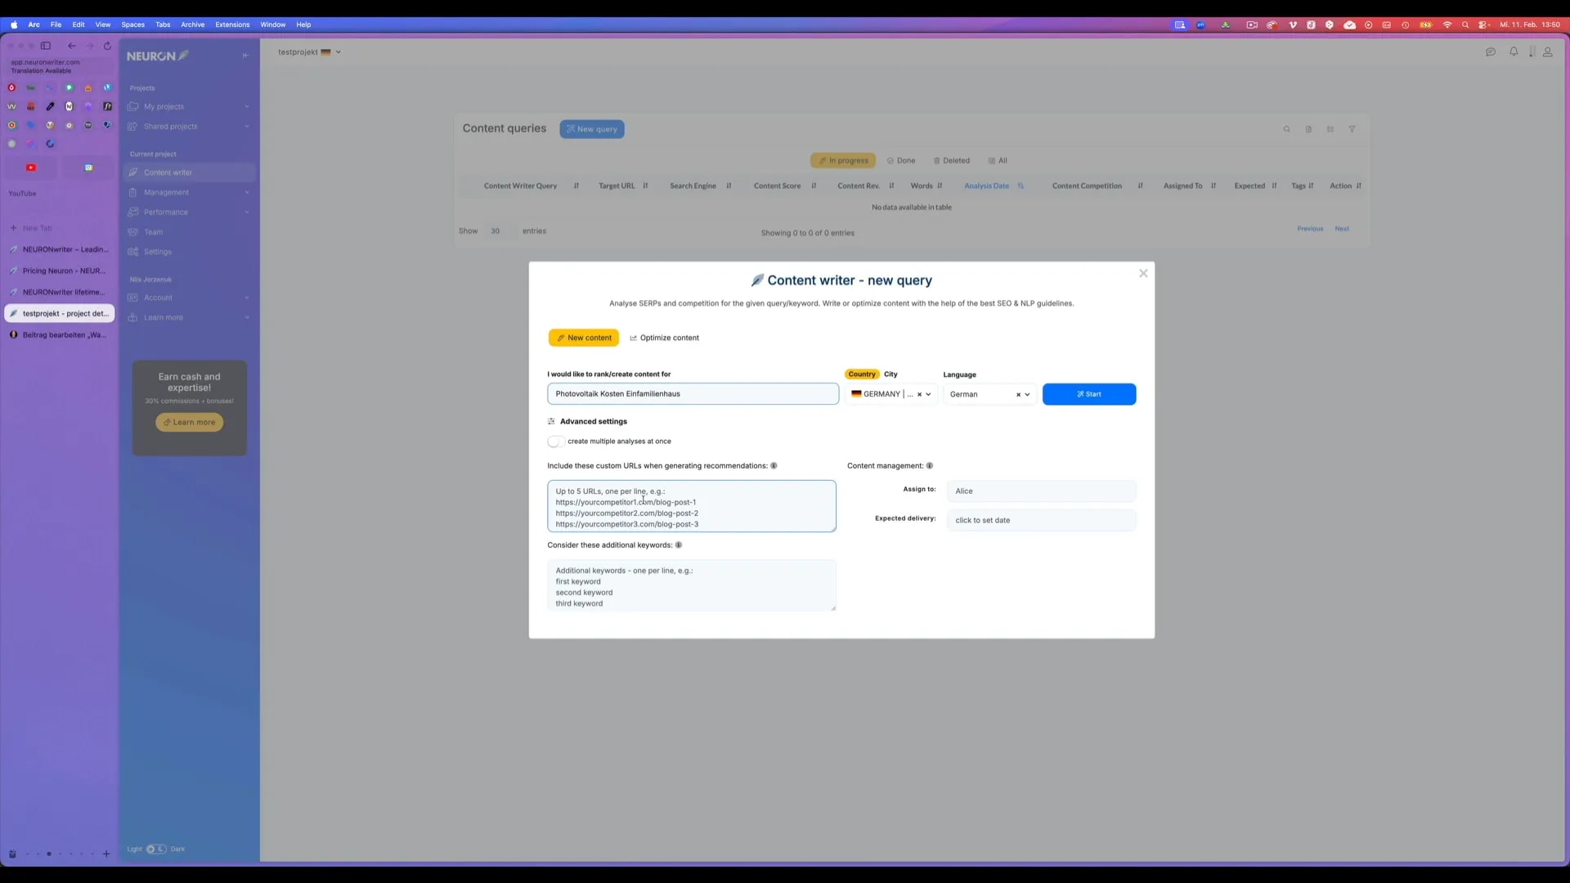
Task: Click the export document icon in toolbar
Action: click(1309, 128)
